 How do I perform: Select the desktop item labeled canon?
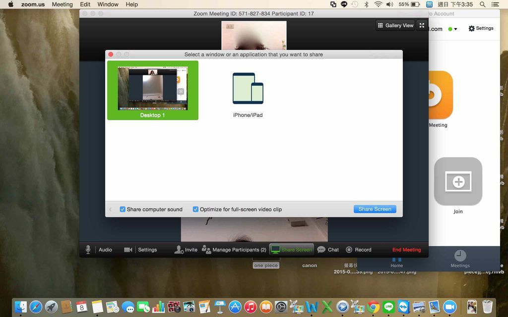[x=310, y=265]
